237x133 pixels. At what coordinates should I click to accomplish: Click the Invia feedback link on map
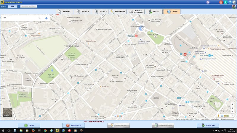(215, 119)
